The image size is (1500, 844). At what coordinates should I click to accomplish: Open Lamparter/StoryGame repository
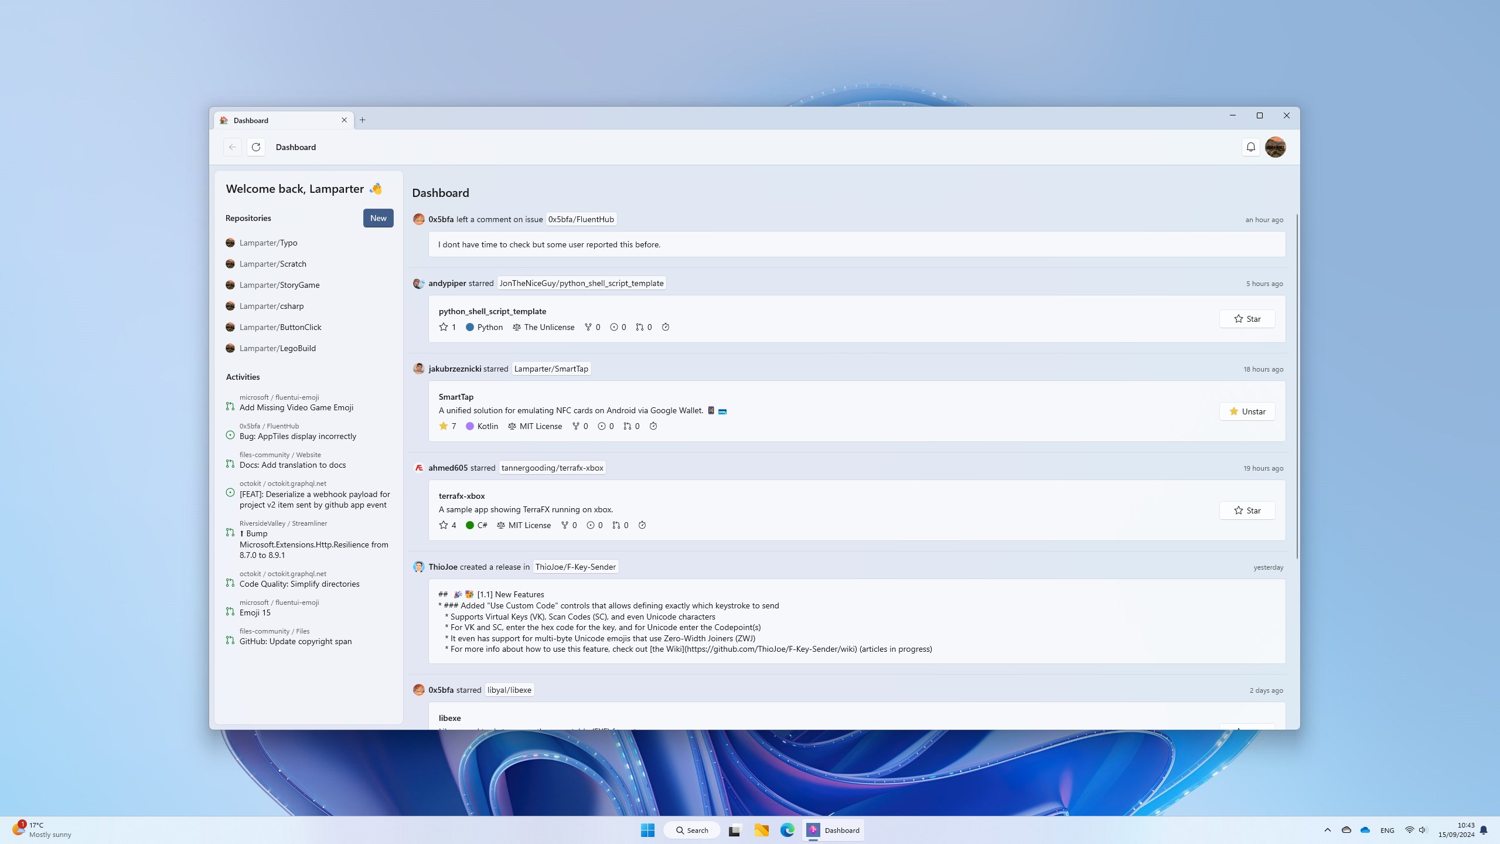(279, 285)
